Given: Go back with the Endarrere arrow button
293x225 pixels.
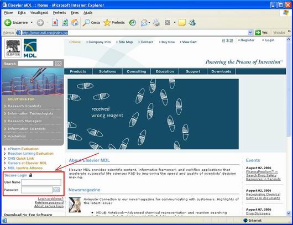Looking at the screenshot, I should pos(16,23).
